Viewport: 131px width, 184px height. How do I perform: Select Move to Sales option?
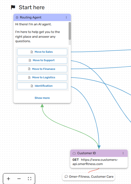pyautogui.click(x=42, y=52)
